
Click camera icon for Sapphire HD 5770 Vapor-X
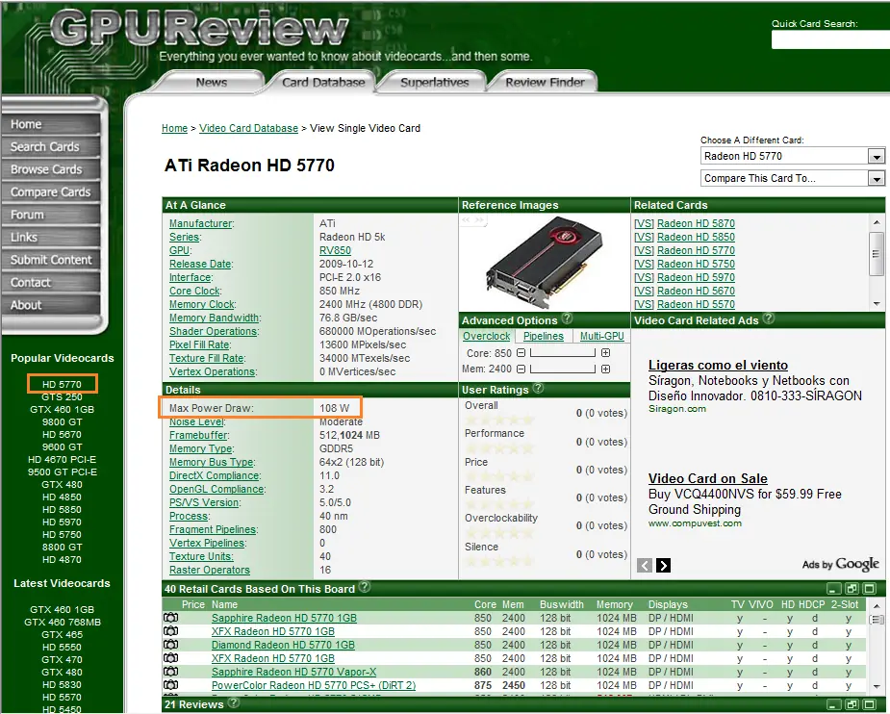pos(171,672)
